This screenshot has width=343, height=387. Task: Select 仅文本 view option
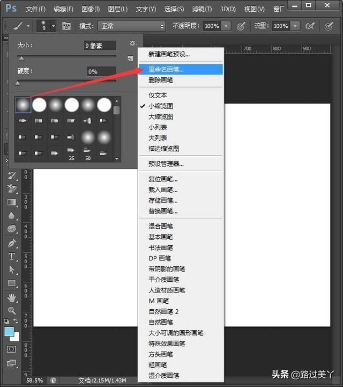pyautogui.click(x=181, y=95)
